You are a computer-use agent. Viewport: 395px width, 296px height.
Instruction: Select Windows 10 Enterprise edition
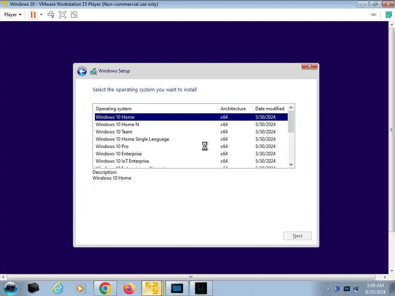(x=191, y=153)
